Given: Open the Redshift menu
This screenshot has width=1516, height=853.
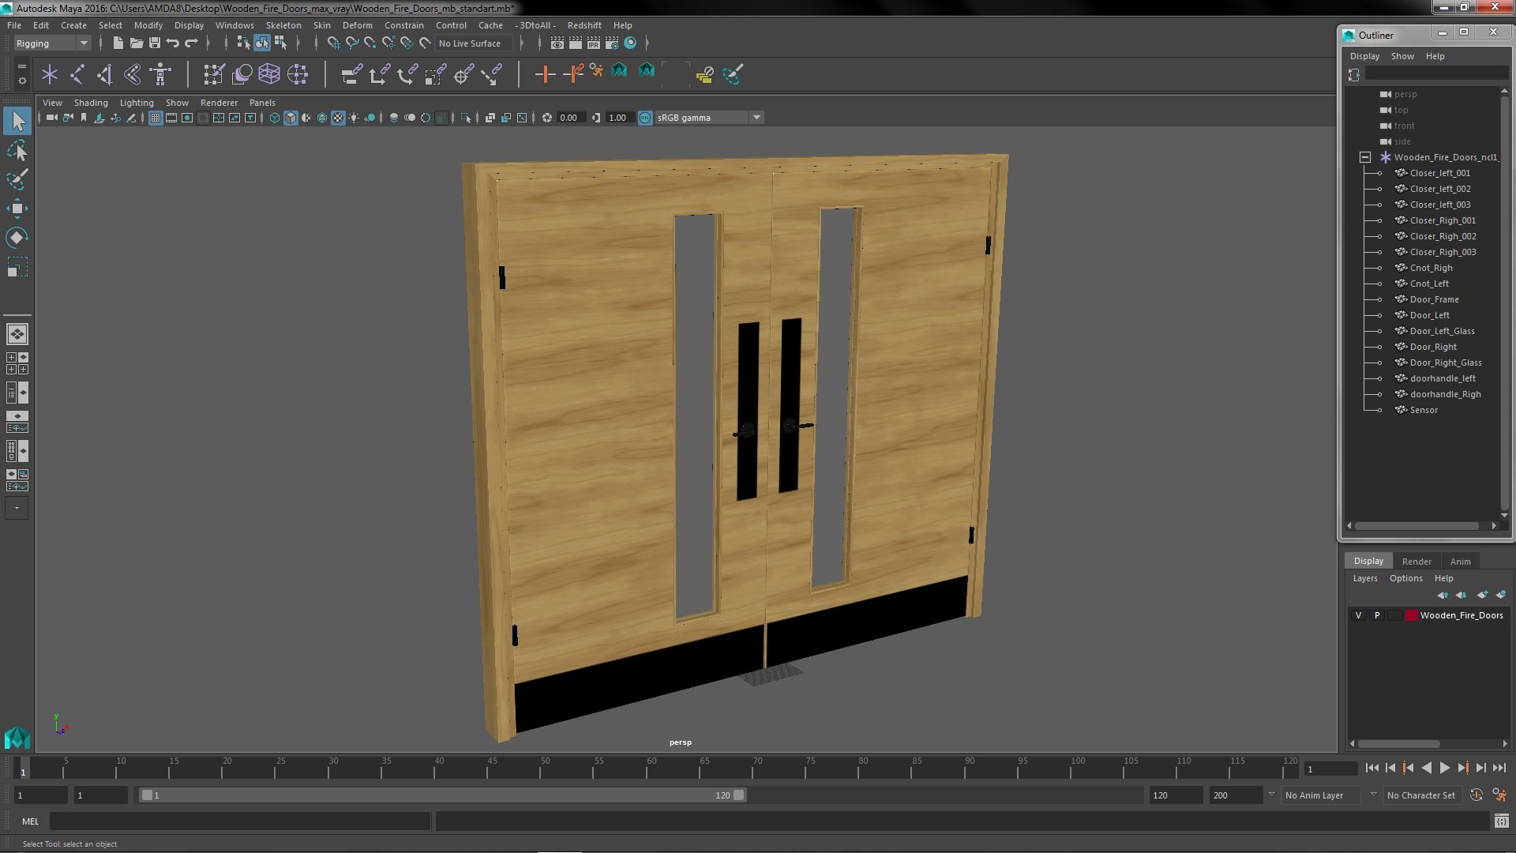Looking at the screenshot, I should pos(584,25).
